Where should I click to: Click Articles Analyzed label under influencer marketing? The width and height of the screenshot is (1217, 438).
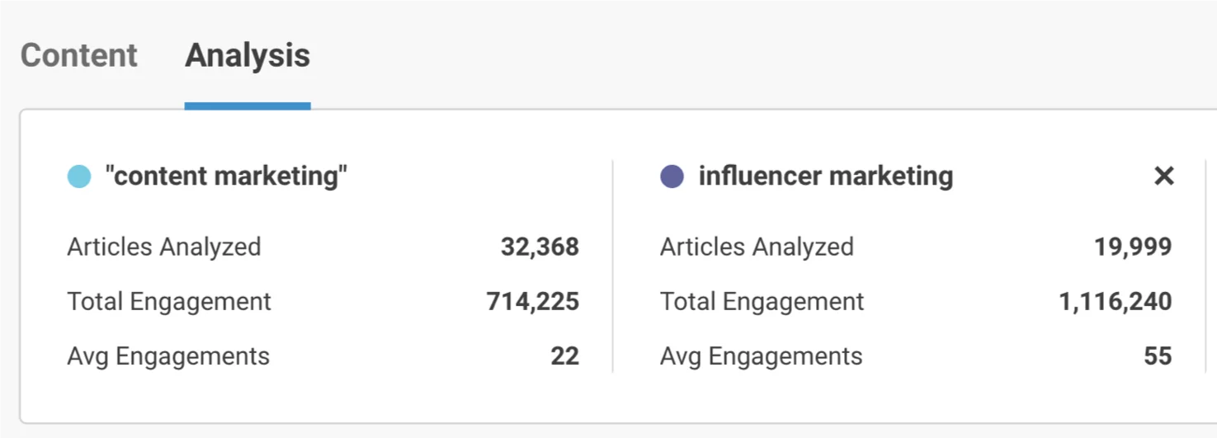[x=757, y=247]
